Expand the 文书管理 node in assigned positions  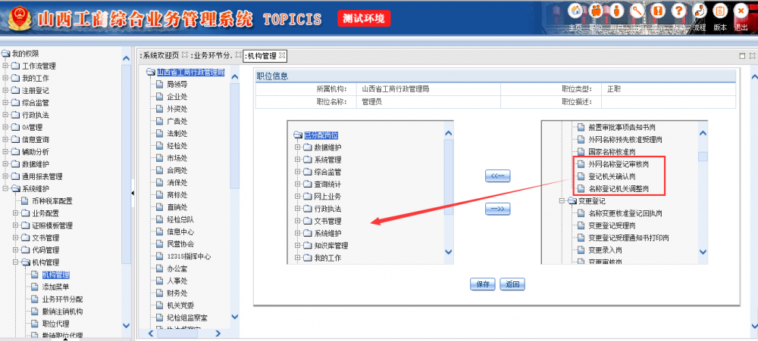click(297, 221)
